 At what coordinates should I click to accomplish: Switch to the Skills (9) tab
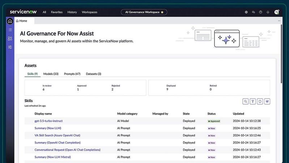(33, 74)
